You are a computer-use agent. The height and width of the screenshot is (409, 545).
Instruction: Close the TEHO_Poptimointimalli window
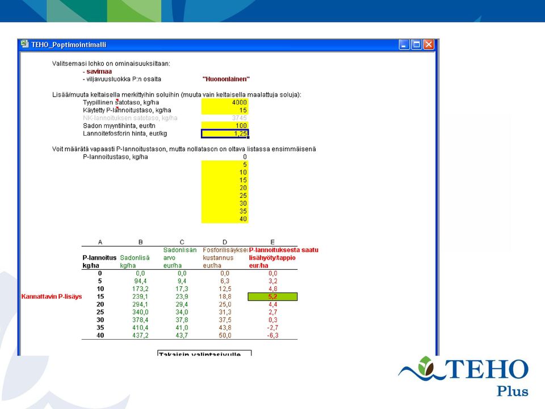coord(429,44)
